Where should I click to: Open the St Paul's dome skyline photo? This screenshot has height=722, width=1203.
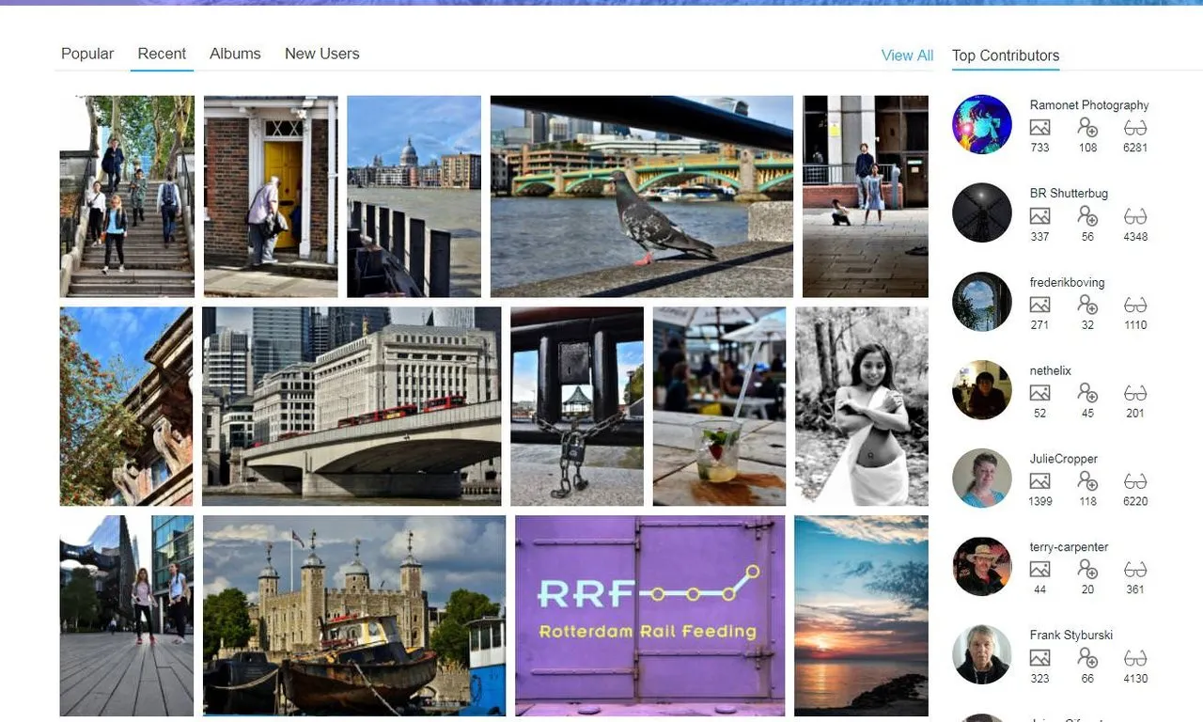point(414,196)
